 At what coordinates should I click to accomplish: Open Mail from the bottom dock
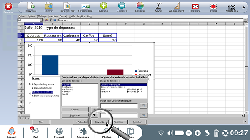click(x=35, y=132)
